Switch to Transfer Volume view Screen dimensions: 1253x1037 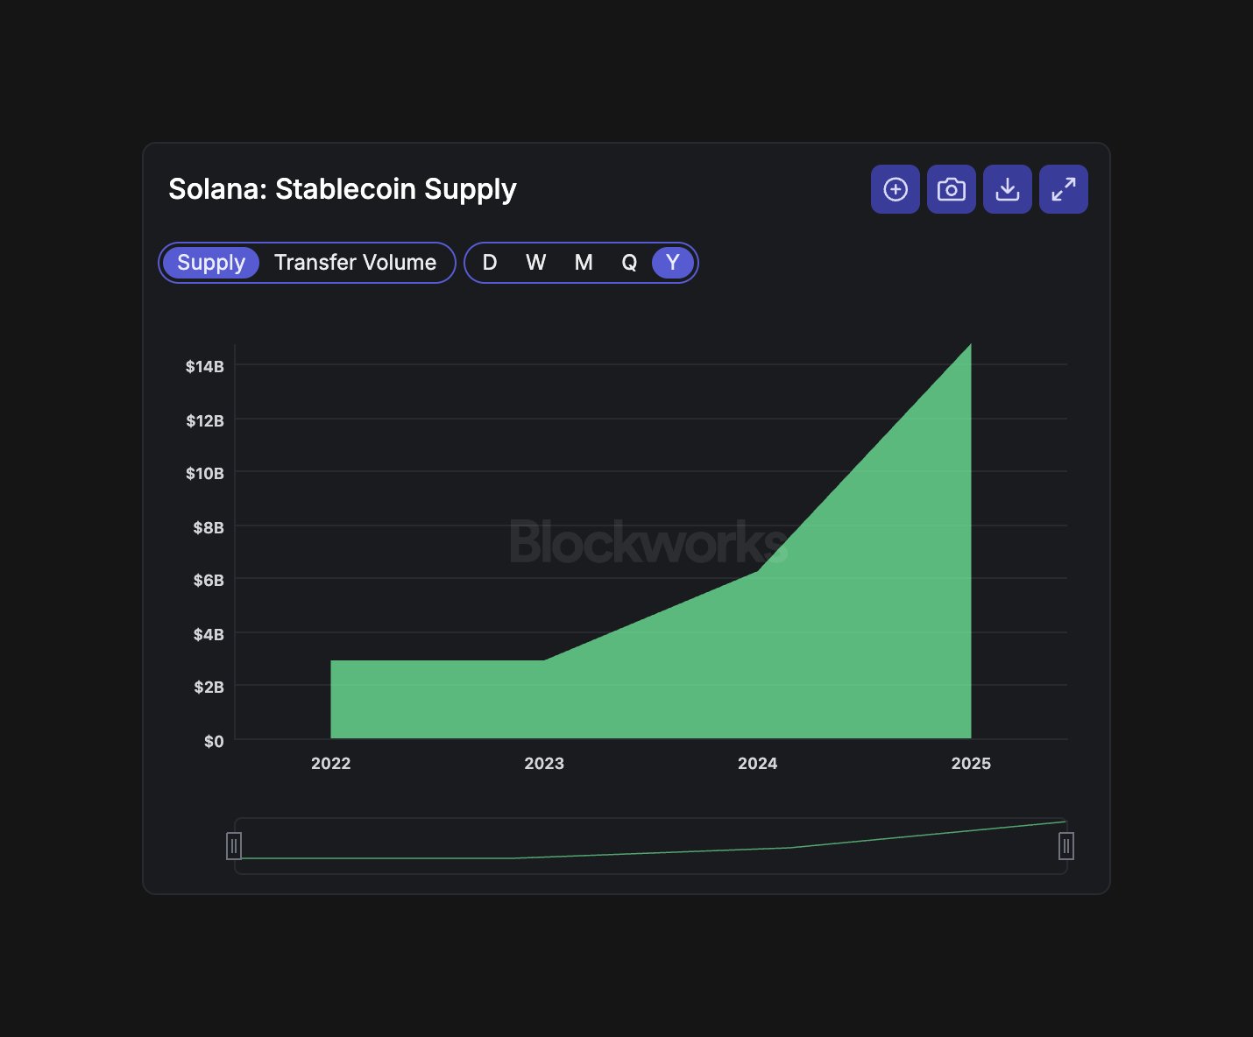(354, 262)
